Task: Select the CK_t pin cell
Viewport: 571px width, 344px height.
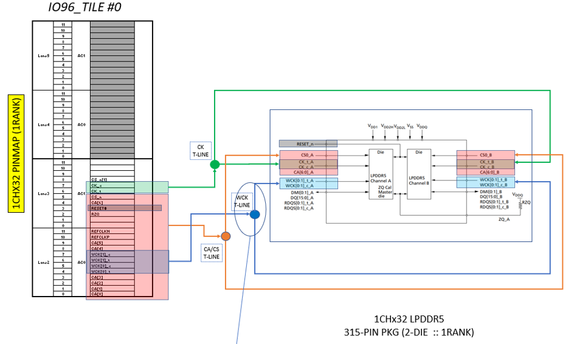Action: click(112, 191)
